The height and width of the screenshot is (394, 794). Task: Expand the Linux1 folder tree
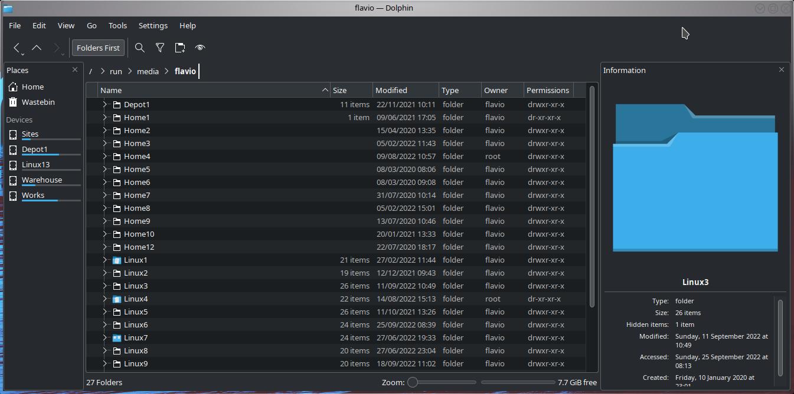(x=104, y=260)
